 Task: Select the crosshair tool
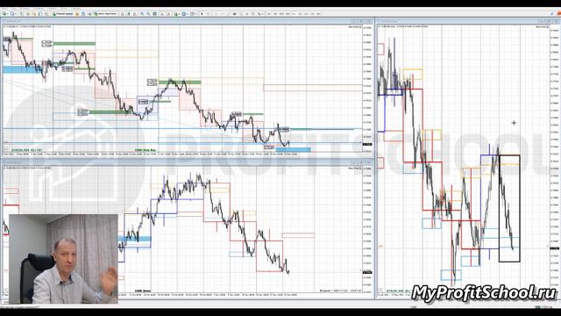point(209,14)
